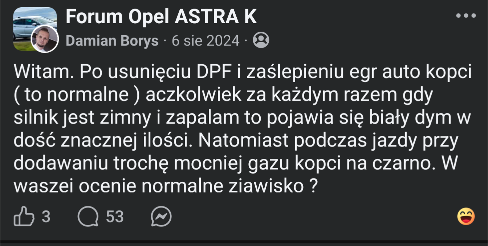Open the three-dot post options menu
This screenshot has height=246, width=488.
(466, 16)
